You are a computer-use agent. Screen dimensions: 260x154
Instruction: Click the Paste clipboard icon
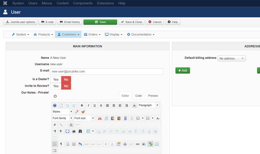point(113,118)
